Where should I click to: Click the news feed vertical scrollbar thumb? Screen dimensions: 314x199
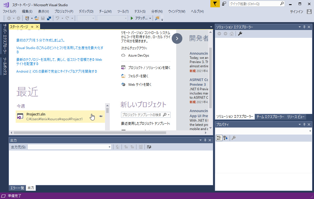(x=210, y=78)
